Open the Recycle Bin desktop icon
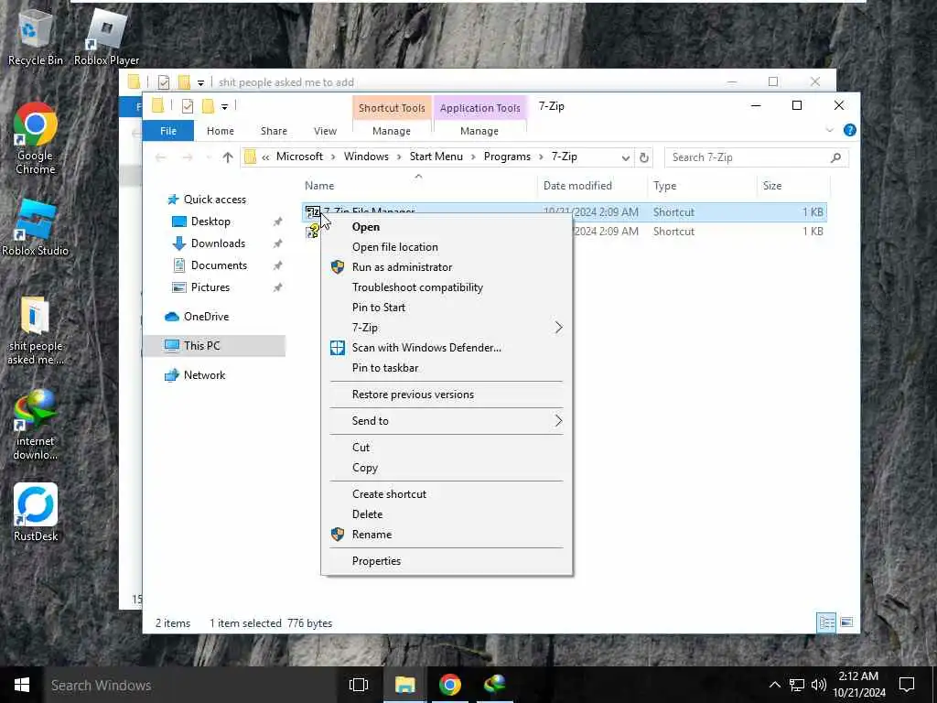The width and height of the screenshot is (937, 703). click(35, 38)
